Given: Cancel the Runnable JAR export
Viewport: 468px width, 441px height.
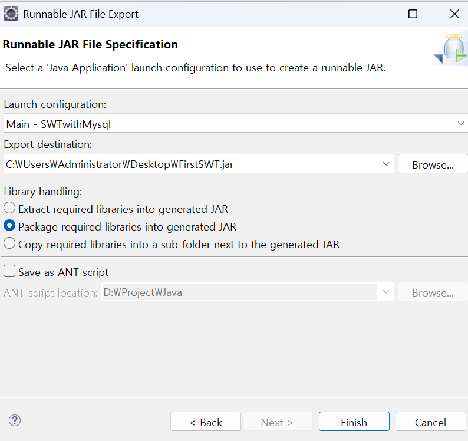Looking at the screenshot, I should coord(431,422).
